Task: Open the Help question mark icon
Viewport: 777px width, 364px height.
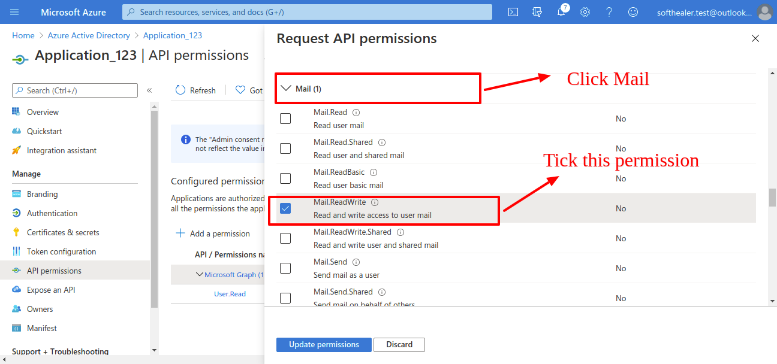Action: point(609,12)
